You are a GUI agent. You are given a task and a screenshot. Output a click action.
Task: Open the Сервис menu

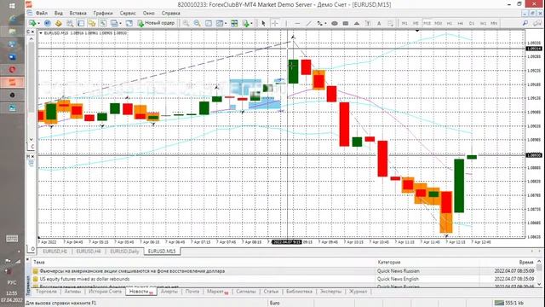(128, 14)
